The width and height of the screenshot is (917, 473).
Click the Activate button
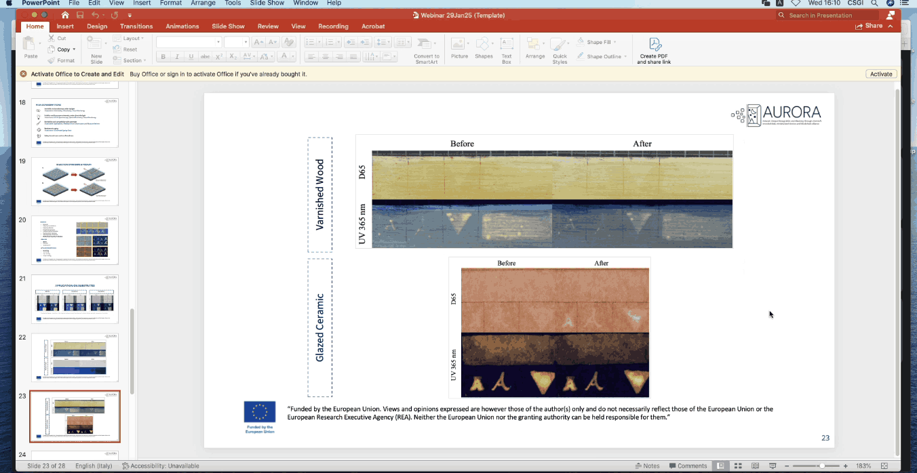[x=881, y=74]
